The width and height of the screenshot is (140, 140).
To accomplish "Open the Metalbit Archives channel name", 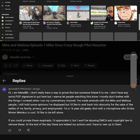I will 20,57.
